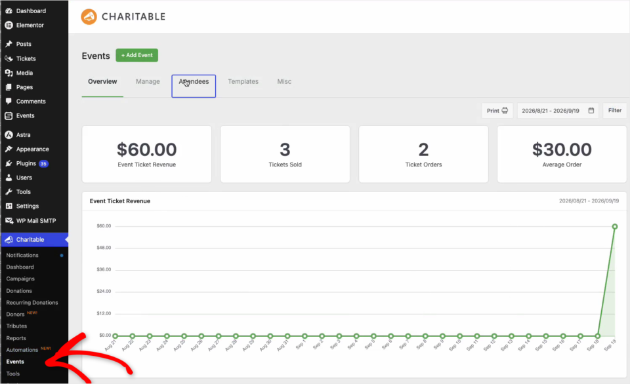Open Automations submenu item
Screen dimensions: 630x384
pos(22,350)
